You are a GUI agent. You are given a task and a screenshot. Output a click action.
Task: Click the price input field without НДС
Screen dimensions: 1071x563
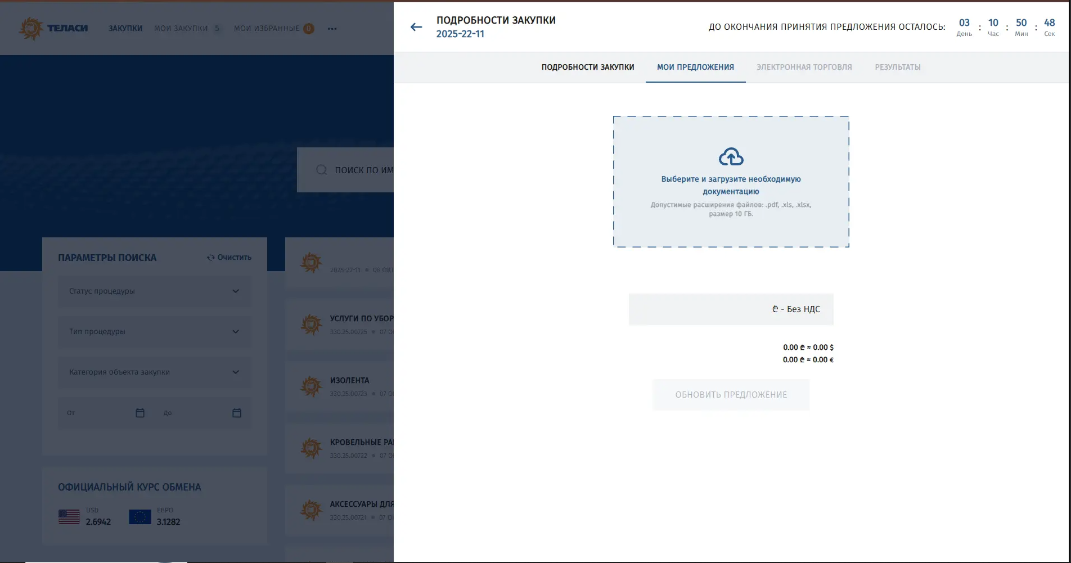click(697, 309)
